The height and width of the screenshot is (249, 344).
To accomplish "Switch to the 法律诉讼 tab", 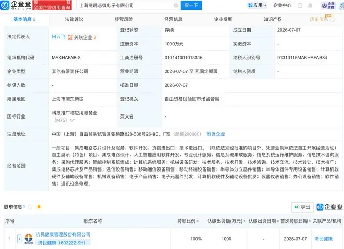I will (74, 19).
